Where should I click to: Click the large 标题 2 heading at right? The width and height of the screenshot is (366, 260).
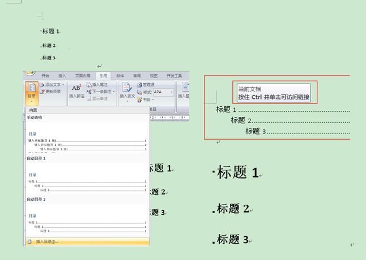[x=233, y=209]
